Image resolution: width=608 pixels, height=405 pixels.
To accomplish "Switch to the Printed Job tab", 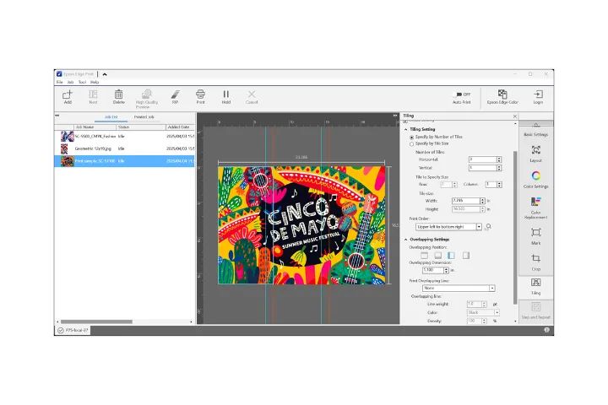I will coord(144,117).
